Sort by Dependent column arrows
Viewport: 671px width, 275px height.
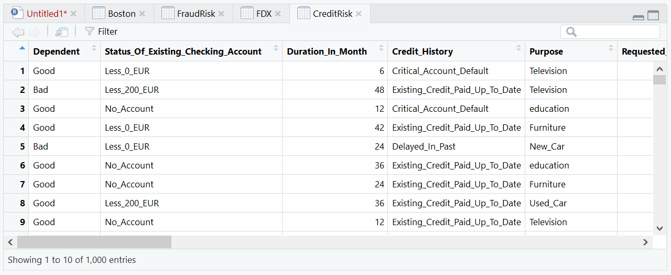pyautogui.click(x=94, y=48)
